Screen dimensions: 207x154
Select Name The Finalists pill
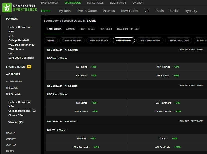pyautogui.click(x=99, y=41)
